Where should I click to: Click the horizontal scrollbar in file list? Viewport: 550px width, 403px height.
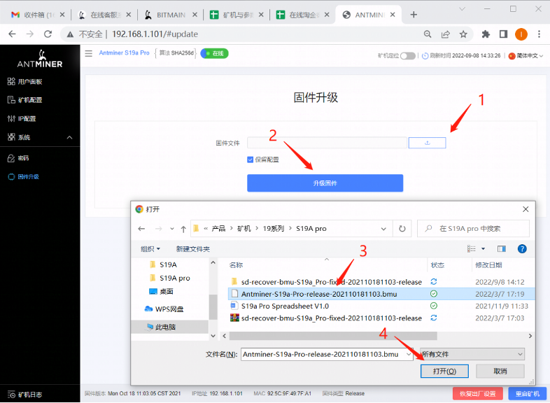(333, 336)
